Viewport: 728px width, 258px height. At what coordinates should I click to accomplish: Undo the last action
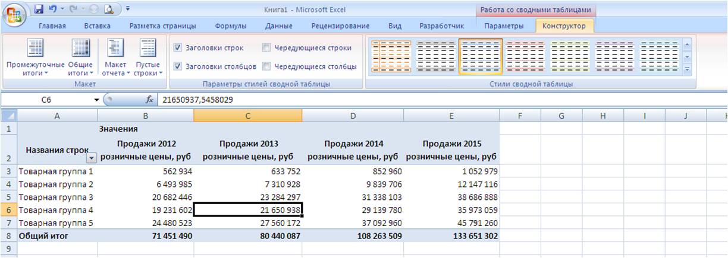(x=53, y=9)
